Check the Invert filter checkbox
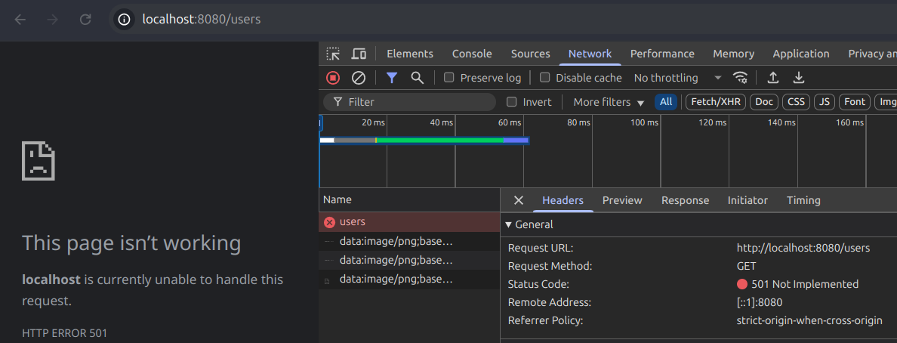Viewport: 897px width, 343px height. (x=512, y=102)
